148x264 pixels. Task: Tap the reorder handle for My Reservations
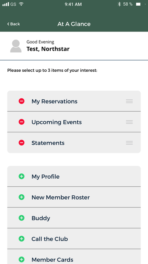129,101
